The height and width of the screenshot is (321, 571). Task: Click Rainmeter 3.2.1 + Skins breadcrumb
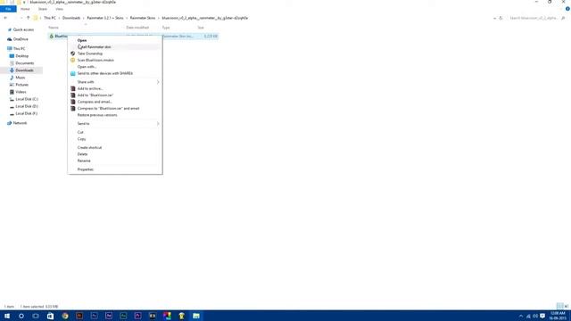pos(105,18)
